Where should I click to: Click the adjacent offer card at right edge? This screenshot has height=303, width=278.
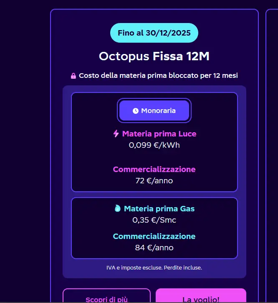point(272,155)
